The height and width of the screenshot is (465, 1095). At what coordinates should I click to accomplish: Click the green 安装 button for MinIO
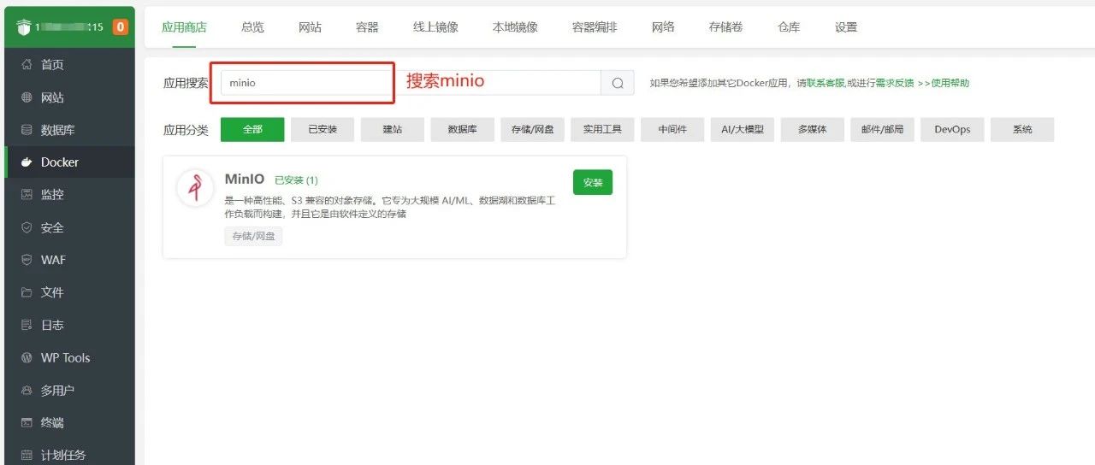593,182
